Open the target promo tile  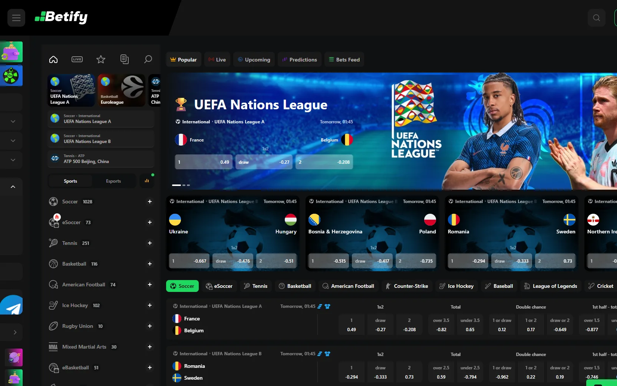(14, 357)
